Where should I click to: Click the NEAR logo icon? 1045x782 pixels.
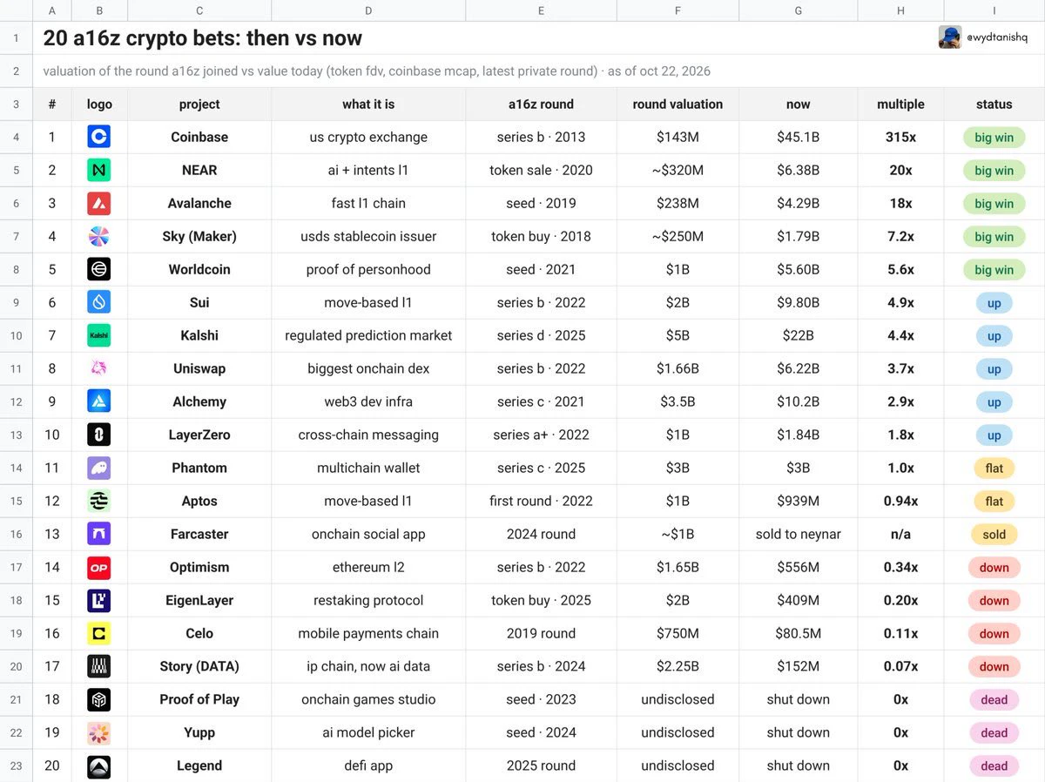[99, 170]
